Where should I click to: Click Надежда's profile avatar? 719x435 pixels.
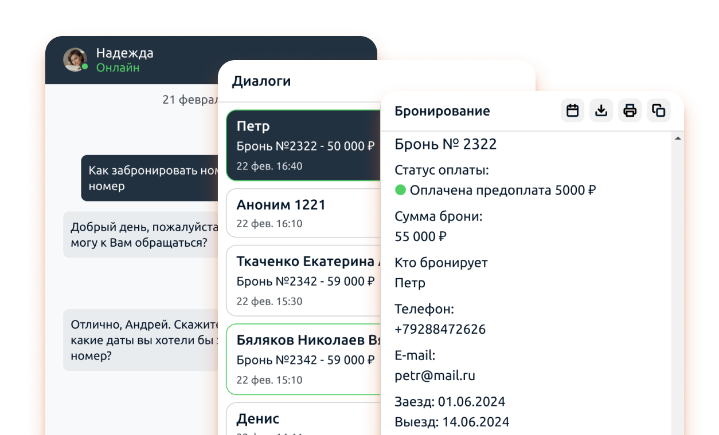(75, 60)
